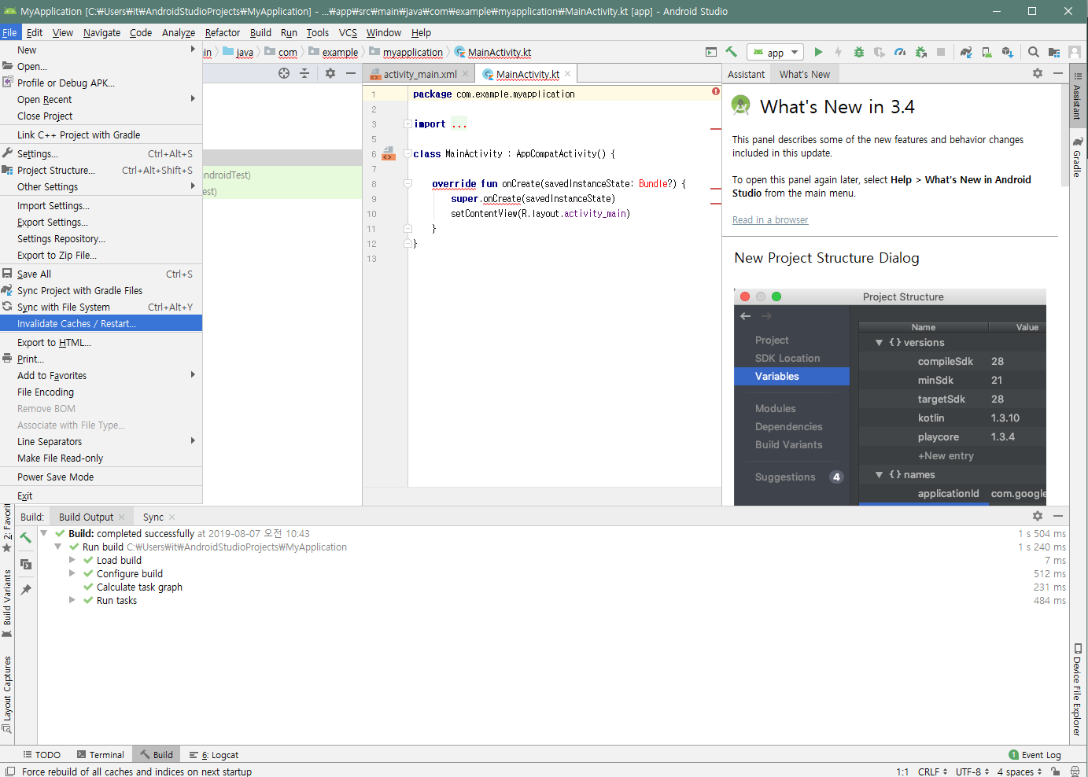Open the Gradle side panel button
Image resolution: width=1088 pixels, height=777 pixels.
(1078, 157)
